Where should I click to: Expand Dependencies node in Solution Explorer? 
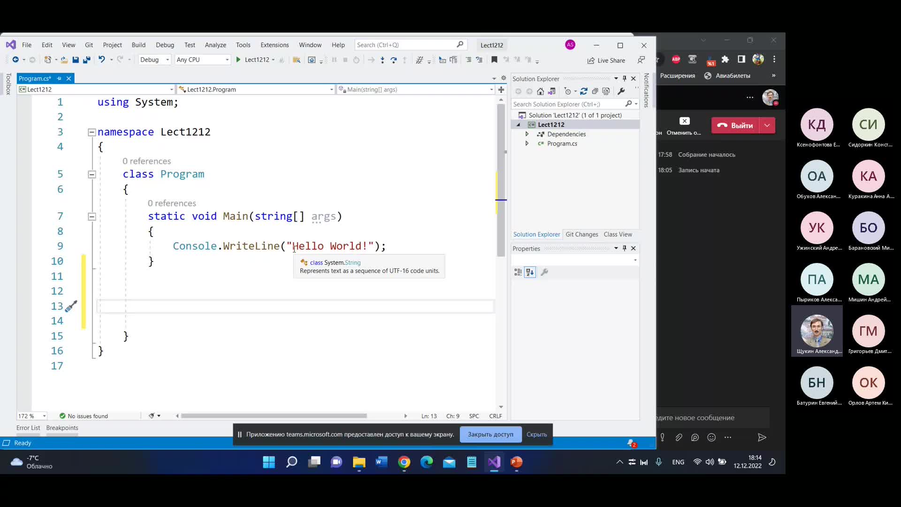pyautogui.click(x=527, y=134)
